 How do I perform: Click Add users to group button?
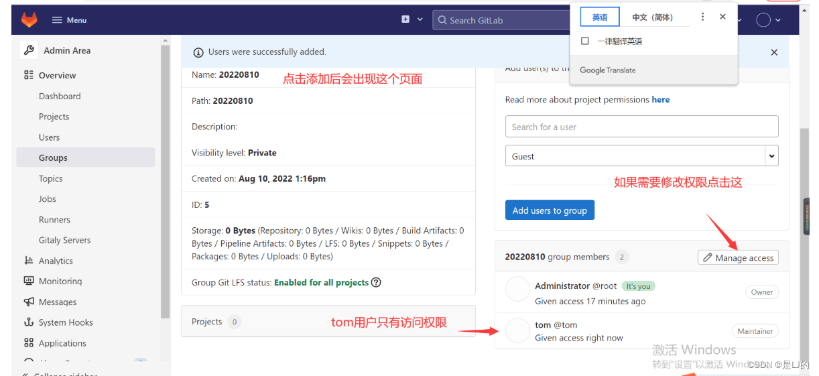click(x=550, y=210)
